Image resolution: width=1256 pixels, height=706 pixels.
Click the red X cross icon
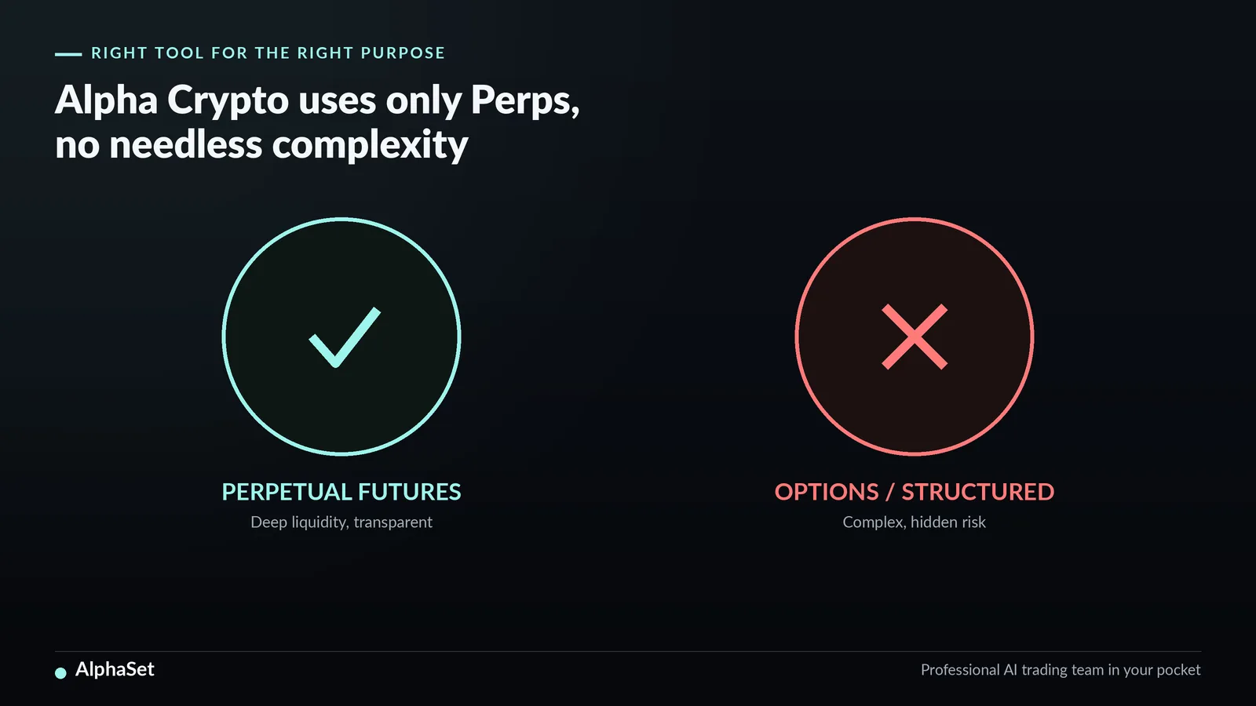tap(915, 337)
